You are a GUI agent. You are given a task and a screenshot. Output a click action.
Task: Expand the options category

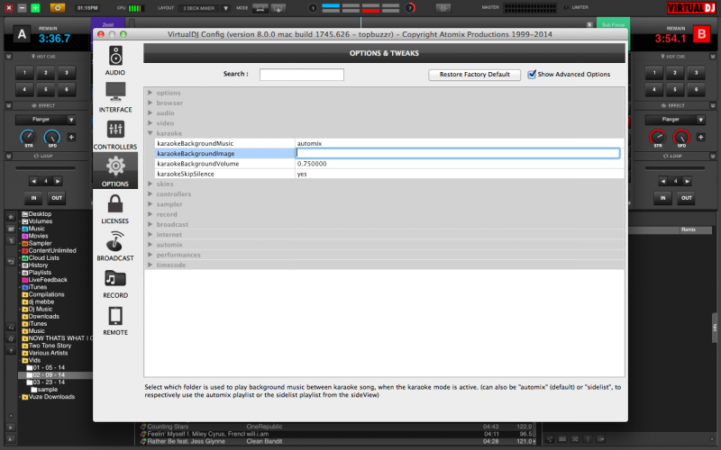point(150,93)
